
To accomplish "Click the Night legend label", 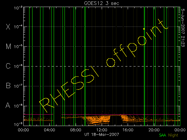I will point(173,135).
